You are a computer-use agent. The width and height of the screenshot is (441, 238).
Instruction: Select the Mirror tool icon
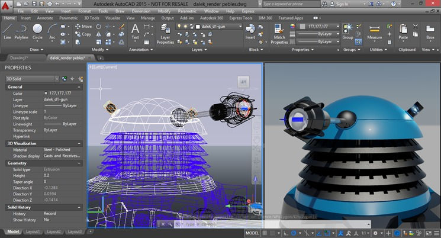point(98,34)
